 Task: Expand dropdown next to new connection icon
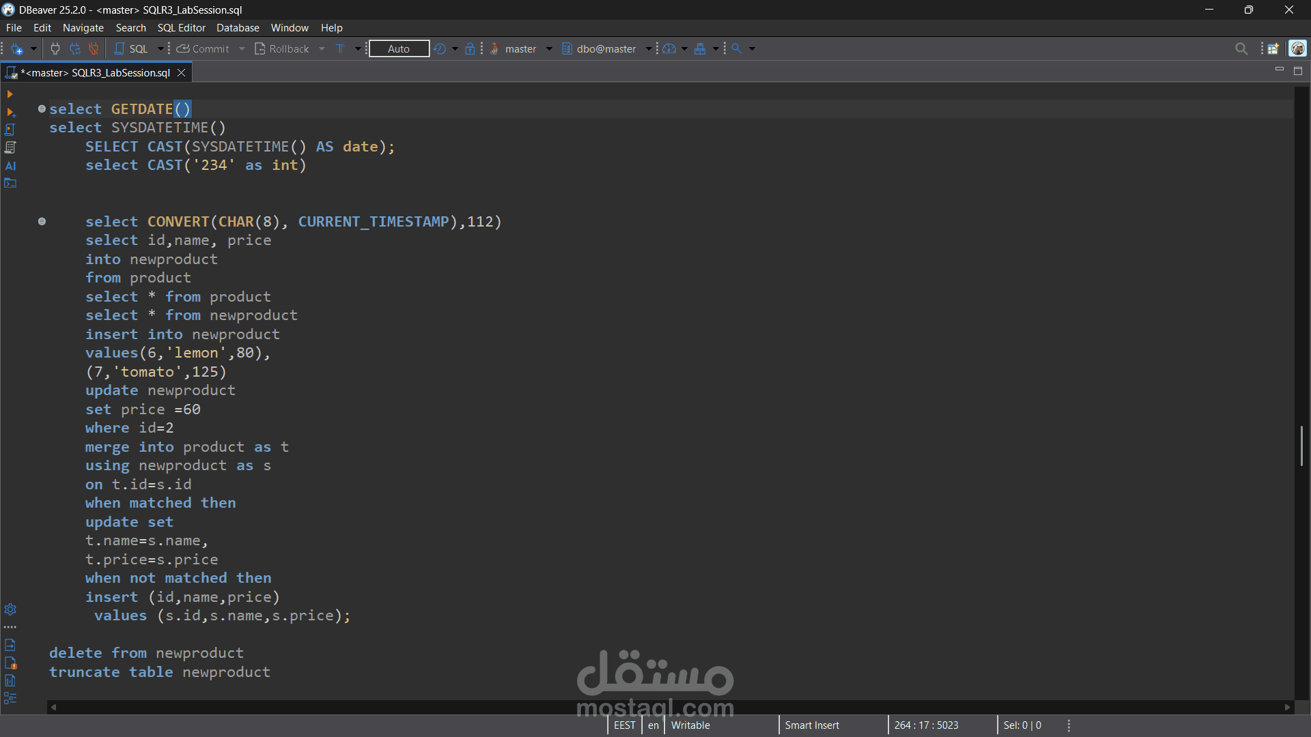[x=33, y=48]
